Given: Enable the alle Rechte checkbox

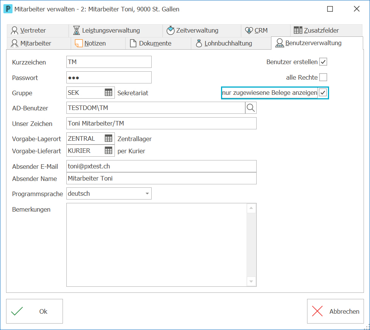Looking at the screenshot, I should (x=323, y=77).
